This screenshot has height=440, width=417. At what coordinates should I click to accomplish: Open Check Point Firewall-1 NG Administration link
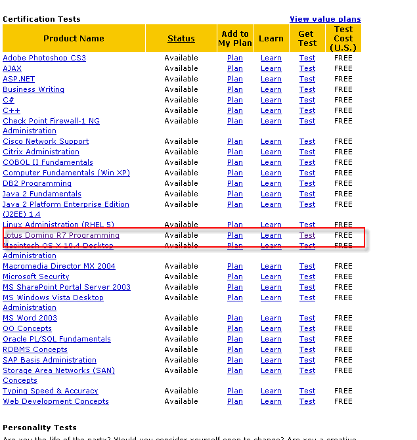(51, 125)
